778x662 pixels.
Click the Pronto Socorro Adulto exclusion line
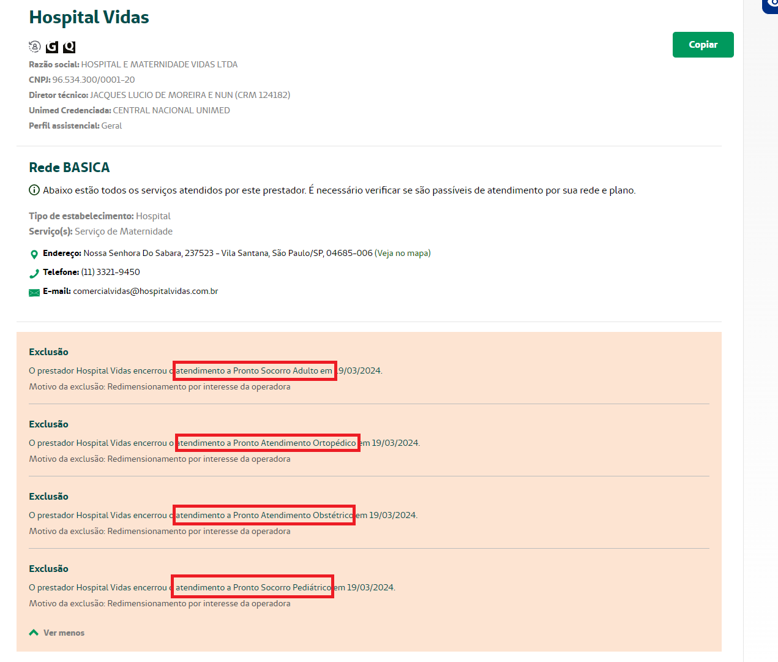coord(206,370)
